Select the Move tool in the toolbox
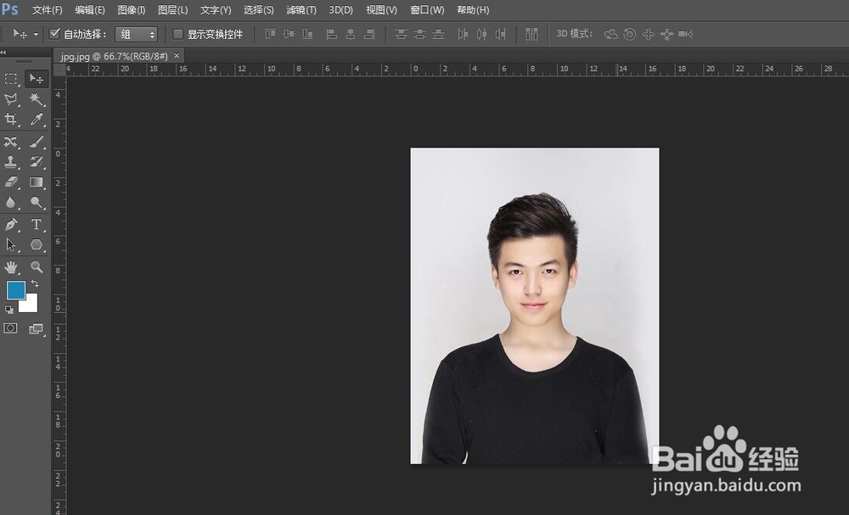Image resolution: width=849 pixels, height=515 pixels. pyautogui.click(x=37, y=79)
